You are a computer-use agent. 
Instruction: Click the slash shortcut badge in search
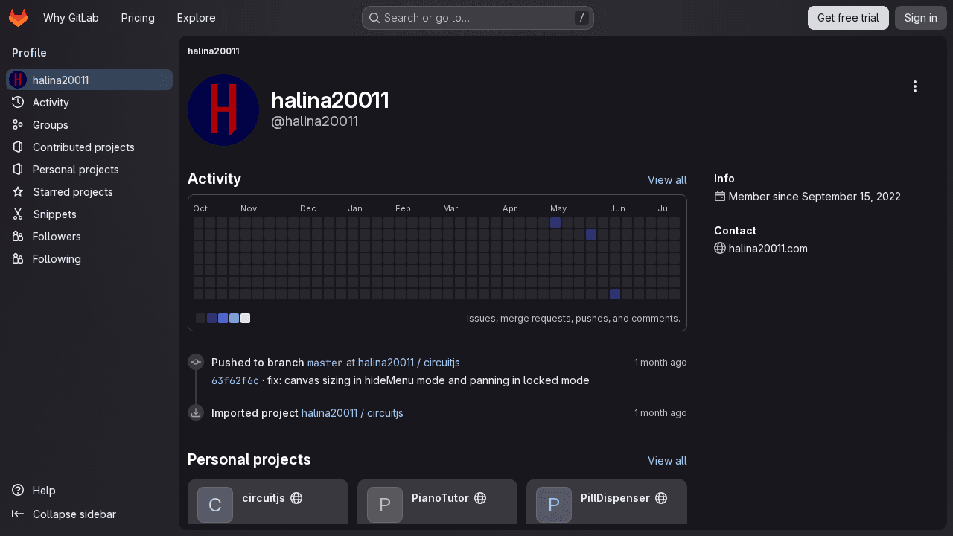click(x=581, y=18)
